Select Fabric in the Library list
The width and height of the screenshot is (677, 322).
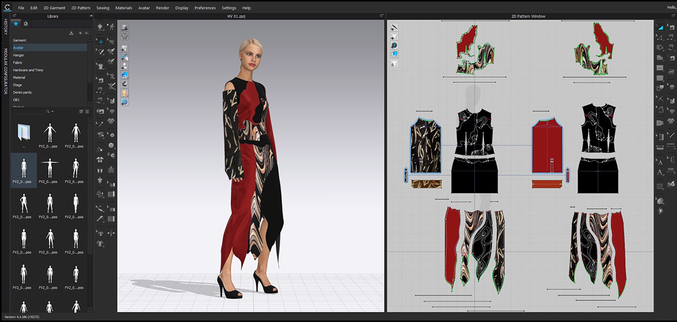click(18, 62)
